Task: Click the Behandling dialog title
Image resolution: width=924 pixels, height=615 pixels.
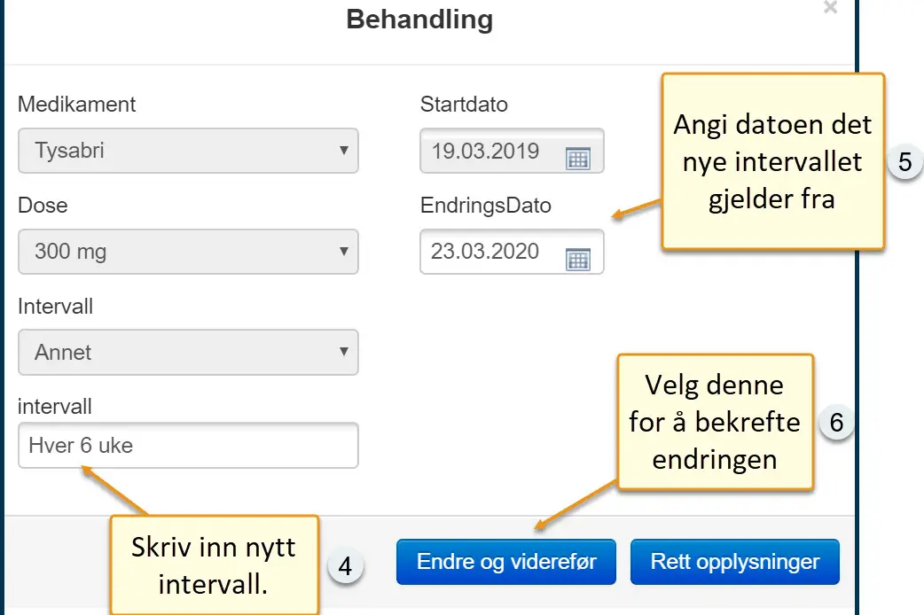Action: [x=419, y=19]
